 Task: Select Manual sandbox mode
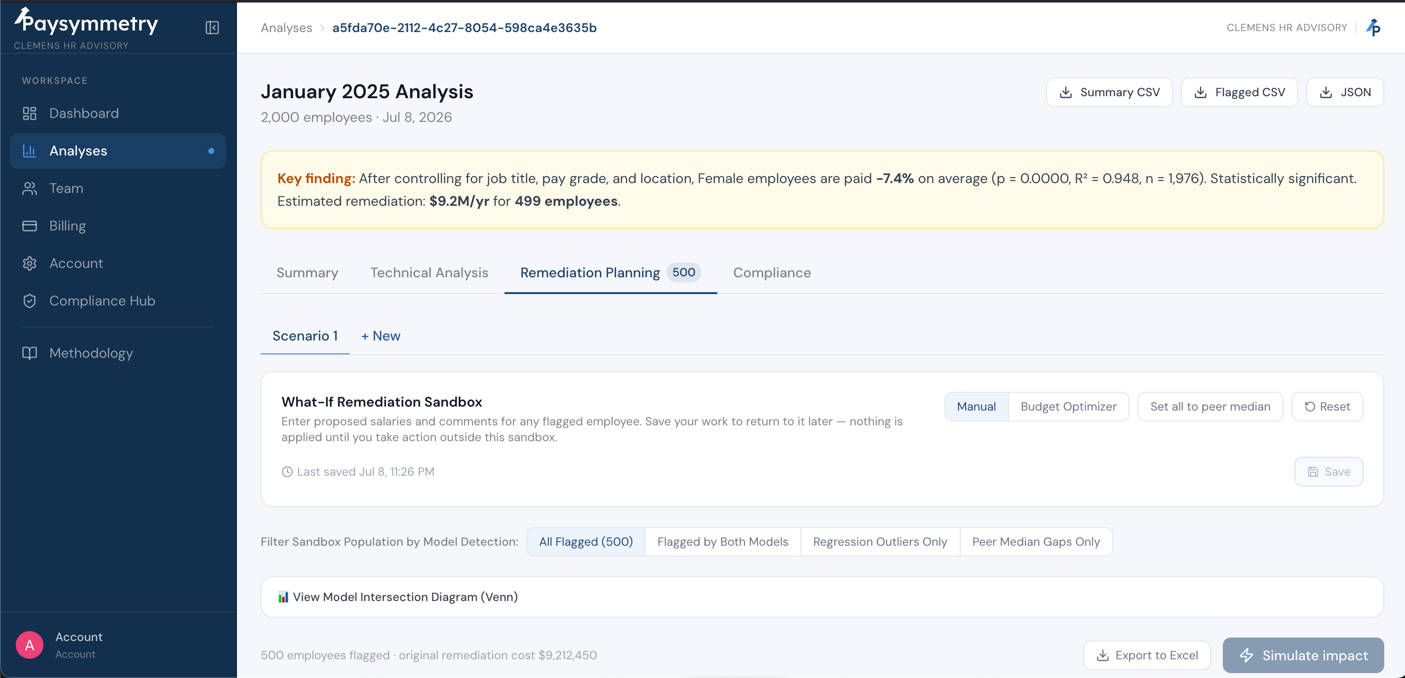(x=976, y=407)
